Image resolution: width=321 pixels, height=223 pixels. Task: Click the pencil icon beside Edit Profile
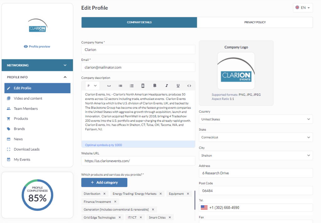pos(8,88)
